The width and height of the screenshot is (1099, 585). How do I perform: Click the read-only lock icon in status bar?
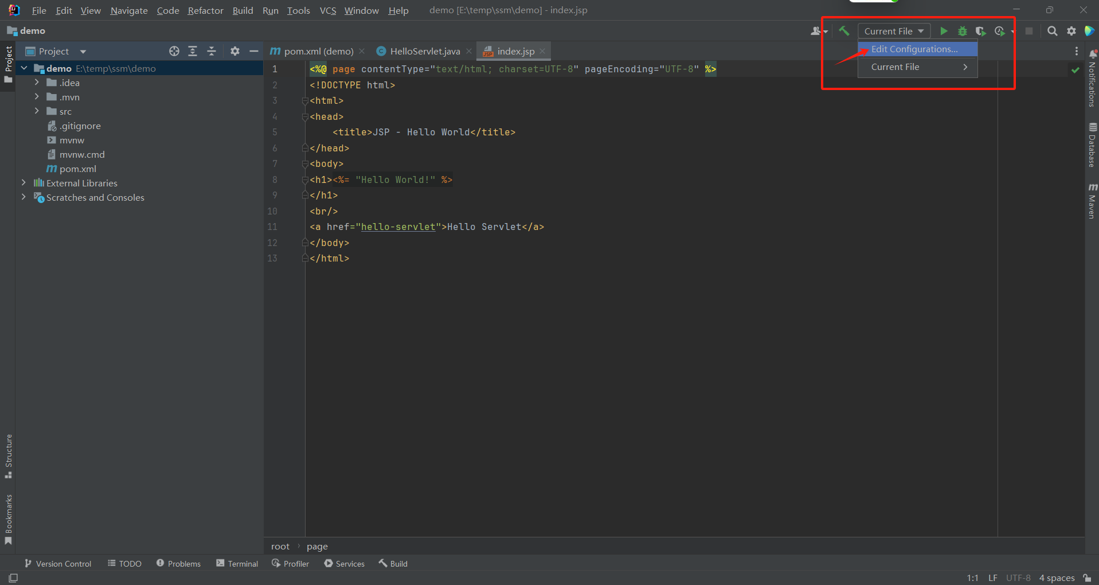point(1087,578)
